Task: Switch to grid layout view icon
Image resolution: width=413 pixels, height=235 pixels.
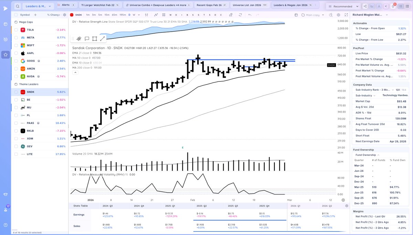Action: click(407, 6)
